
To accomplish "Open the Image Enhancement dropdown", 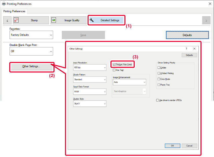I will click(x=129, y=82).
